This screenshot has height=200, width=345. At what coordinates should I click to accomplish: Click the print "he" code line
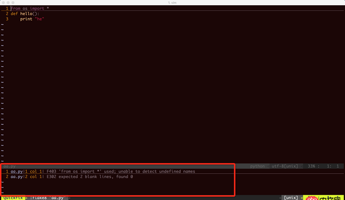[32, 19]
